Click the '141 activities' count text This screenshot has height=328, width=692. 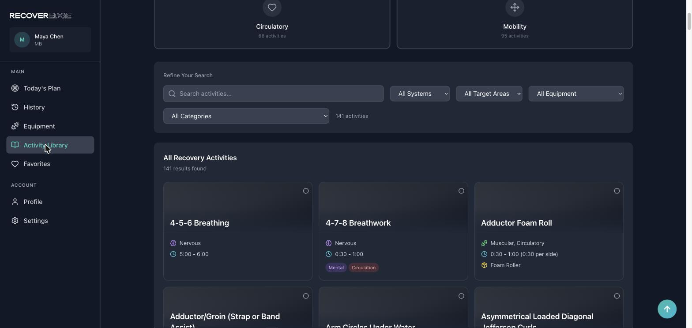click(352, 116)
